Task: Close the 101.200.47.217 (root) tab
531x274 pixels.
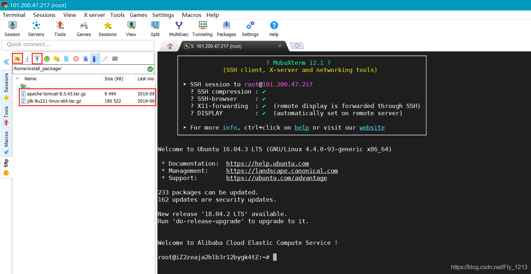Action: tap(280, 46)
